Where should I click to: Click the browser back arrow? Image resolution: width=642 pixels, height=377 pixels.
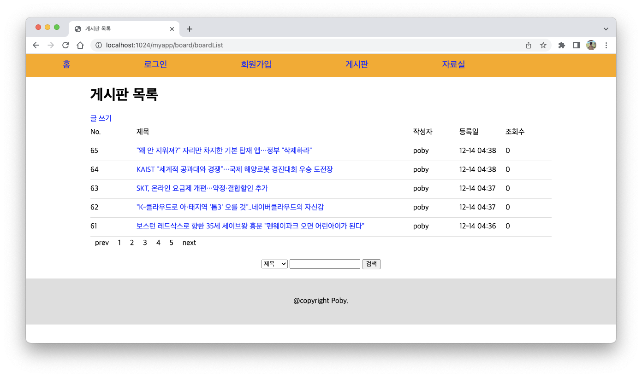[36, 45]
